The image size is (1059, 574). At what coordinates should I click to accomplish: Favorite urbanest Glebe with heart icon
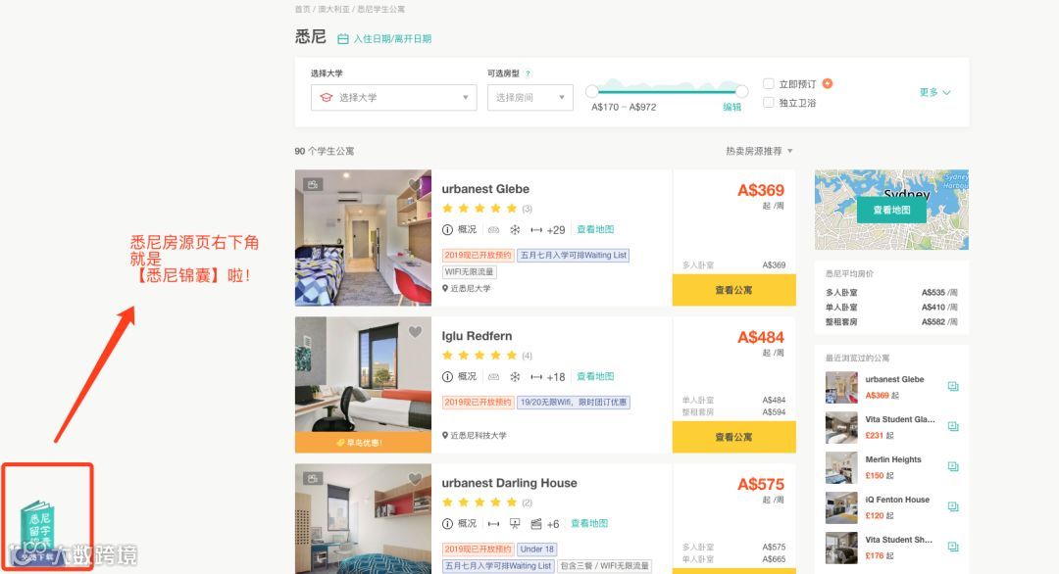(x=415, y=185)
